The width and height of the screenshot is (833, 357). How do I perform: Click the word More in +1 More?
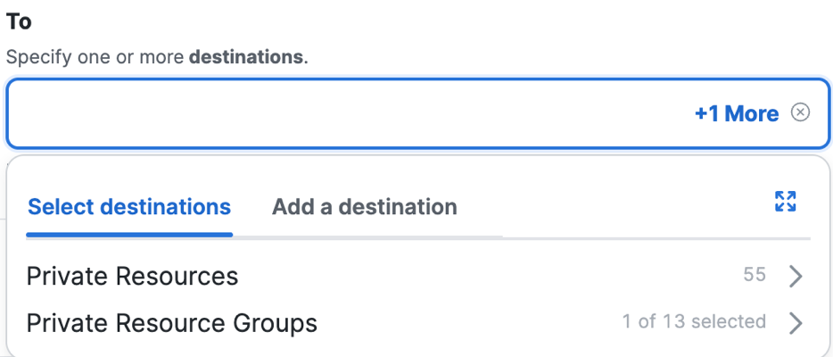pos(752,113)
